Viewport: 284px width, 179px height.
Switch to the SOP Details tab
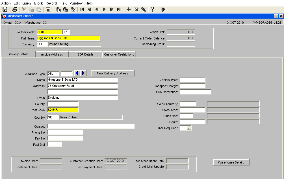85,54
